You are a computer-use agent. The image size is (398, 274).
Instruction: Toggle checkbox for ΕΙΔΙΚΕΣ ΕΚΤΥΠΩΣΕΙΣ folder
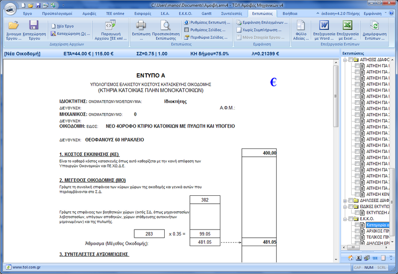tap(351, 206)
